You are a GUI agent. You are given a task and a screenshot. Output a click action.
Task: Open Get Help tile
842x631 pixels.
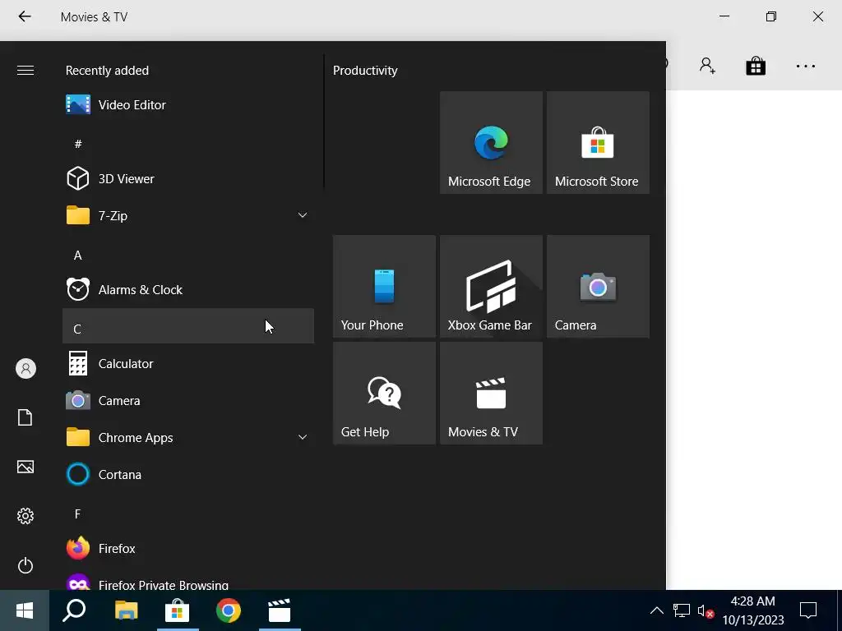384,393
